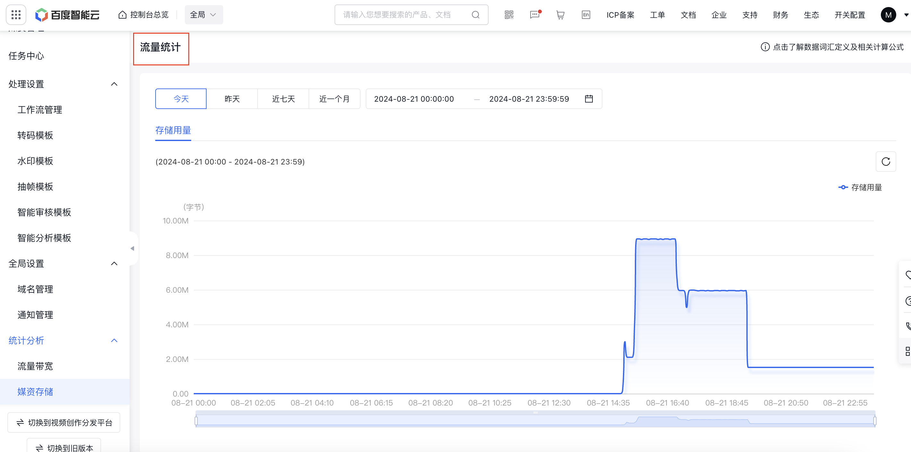Image resolution: width=911 pixels, height=452 pixels.
Task: Open 文档 in top navigation
Action: [x=688, y=15]
